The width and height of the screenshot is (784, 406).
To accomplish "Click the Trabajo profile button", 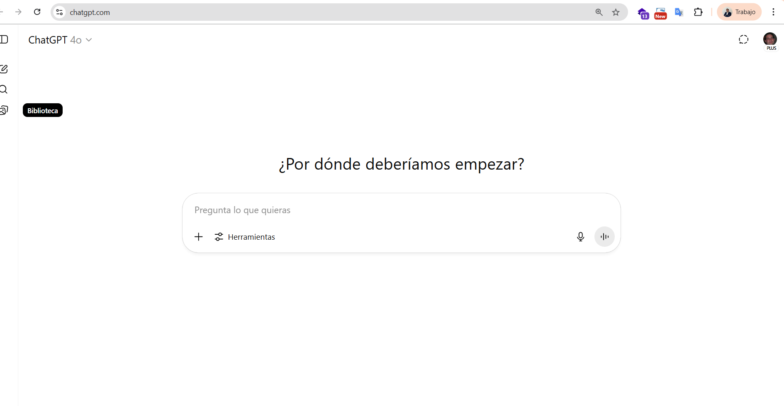I will pos(739,12).
